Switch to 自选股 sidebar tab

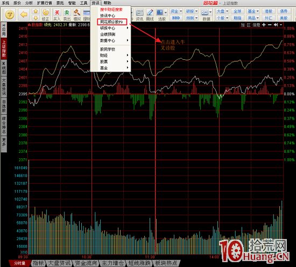click(x=4, y=106)
